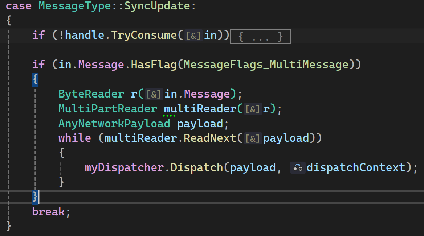This screenshot has height=236, width=424.
Task: Click the highlighted opening brace under HasFlag
Action: 35,80
